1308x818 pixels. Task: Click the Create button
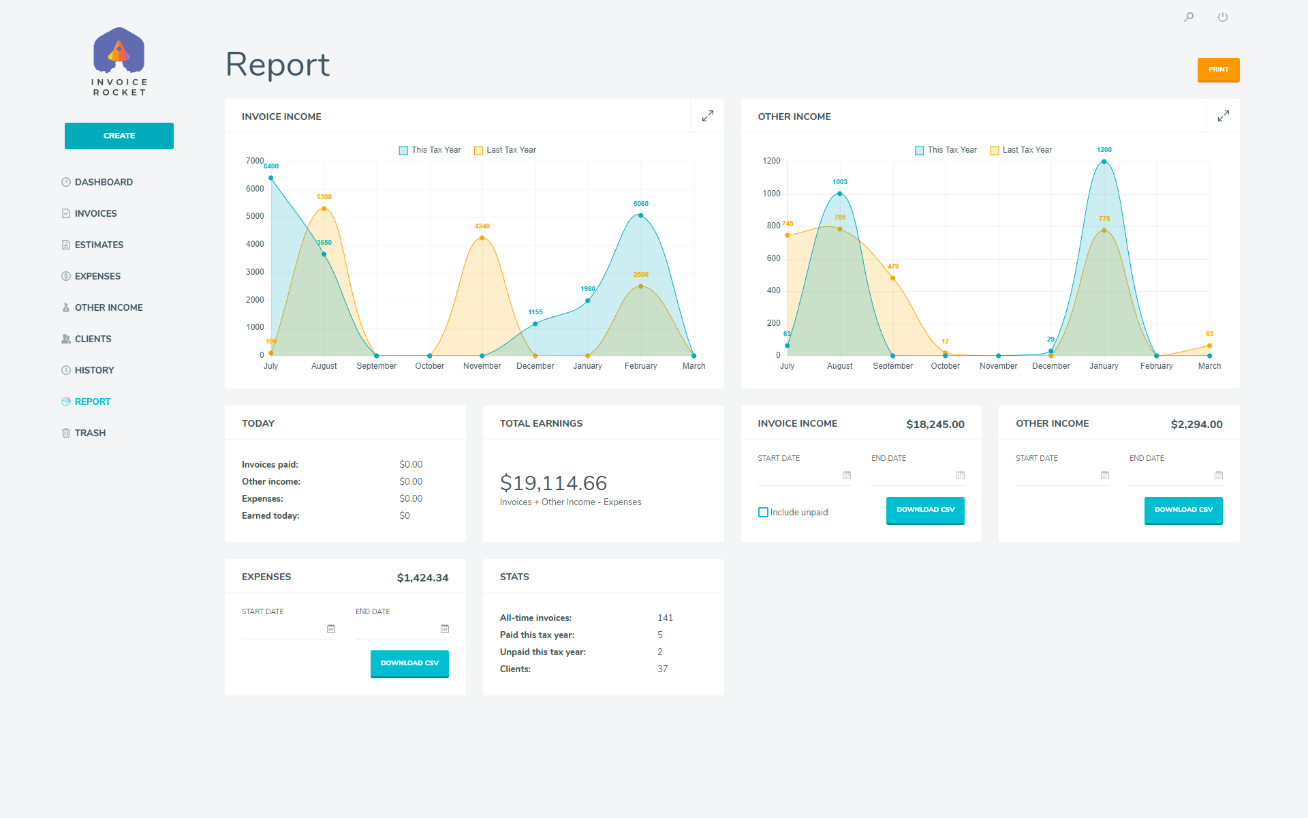[119, 136]
